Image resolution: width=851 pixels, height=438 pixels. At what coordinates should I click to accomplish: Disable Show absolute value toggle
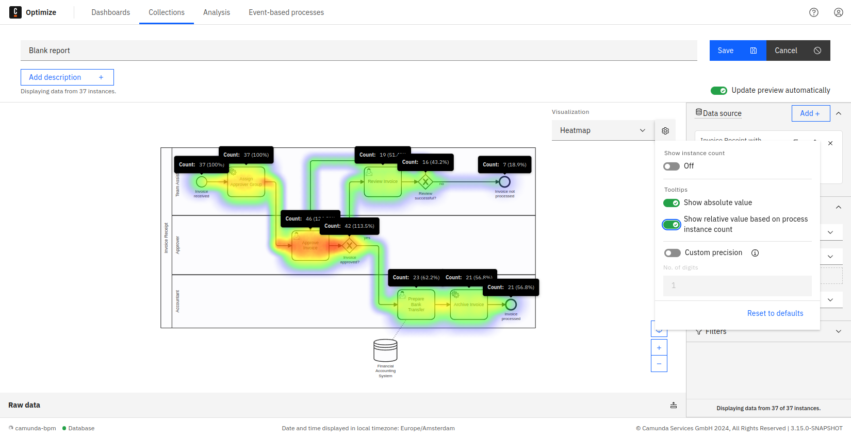[x=672, y=203]
